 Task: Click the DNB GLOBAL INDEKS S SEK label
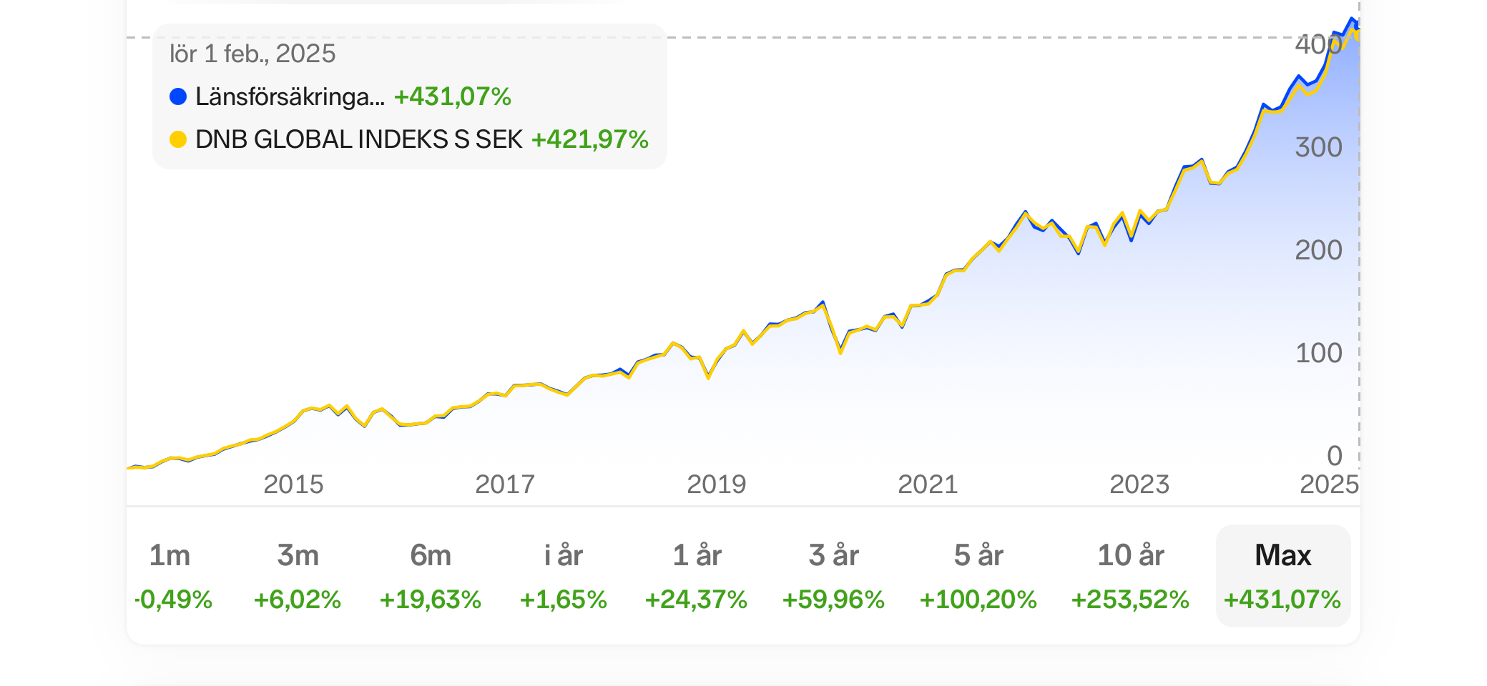tap(359, 139)
